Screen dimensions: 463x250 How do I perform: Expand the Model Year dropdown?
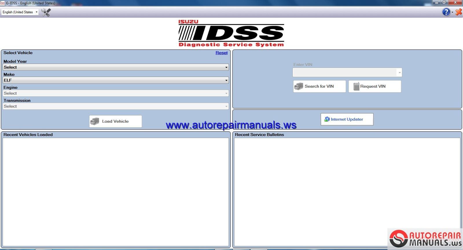[x=115, y=67]
